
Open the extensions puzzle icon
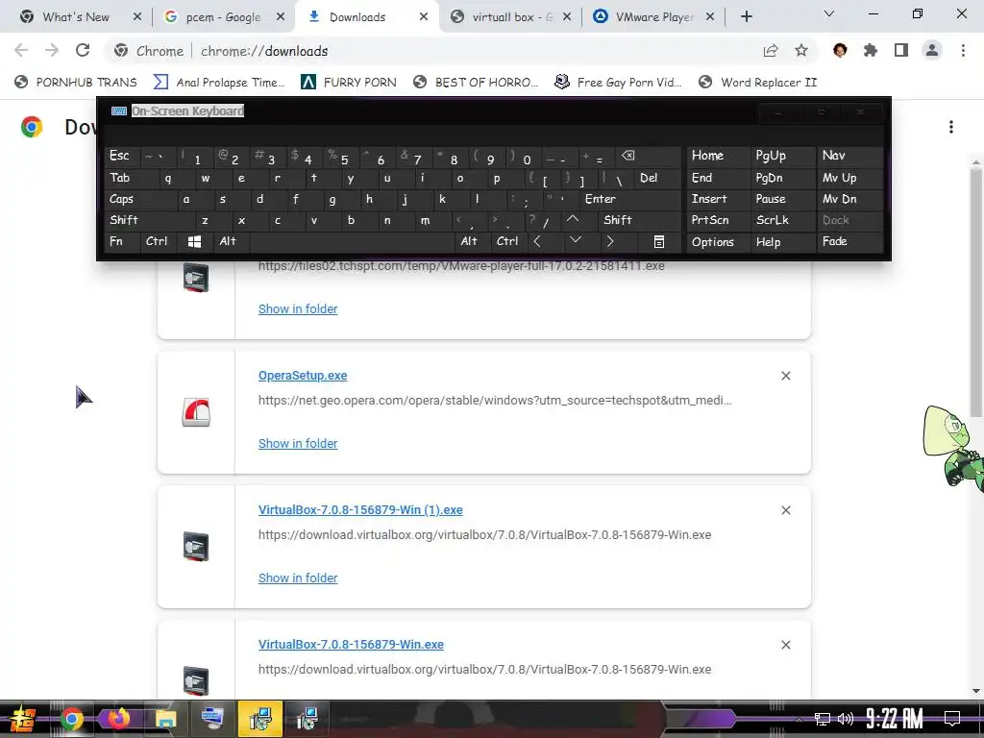tap(871, 50)
